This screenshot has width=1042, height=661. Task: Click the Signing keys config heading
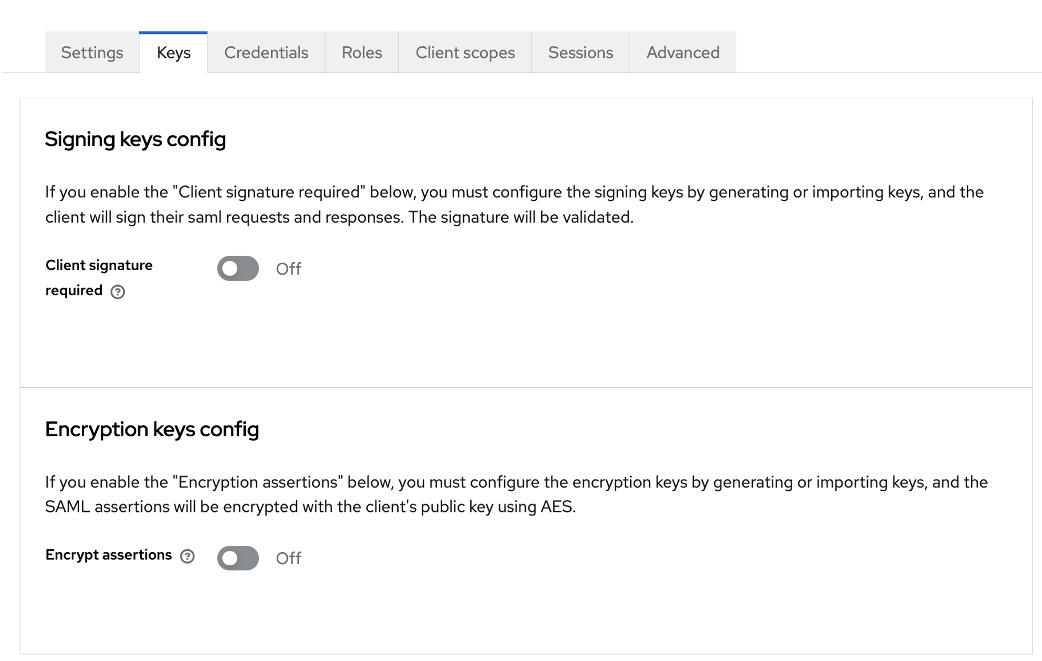tap(135, 139)
